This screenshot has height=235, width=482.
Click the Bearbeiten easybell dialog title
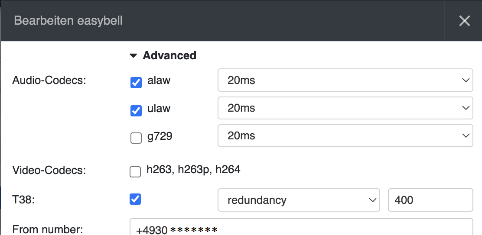68,21
